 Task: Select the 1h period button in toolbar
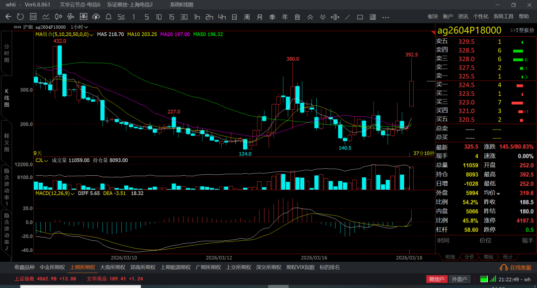pos(197,17)
